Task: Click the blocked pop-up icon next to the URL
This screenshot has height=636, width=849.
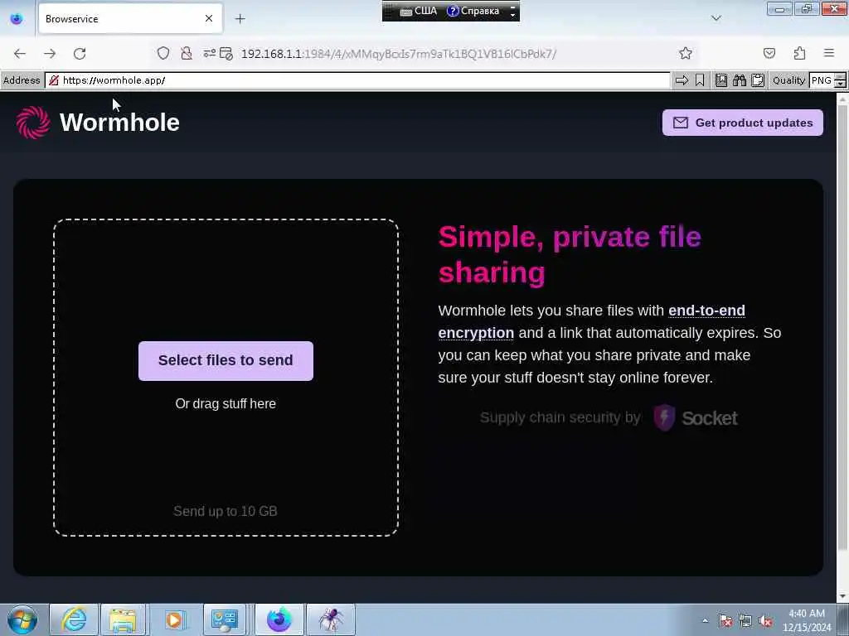Action: (226, 53)
